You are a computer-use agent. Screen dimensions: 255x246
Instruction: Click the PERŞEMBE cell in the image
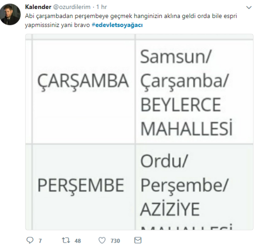(x=81, y=185)
